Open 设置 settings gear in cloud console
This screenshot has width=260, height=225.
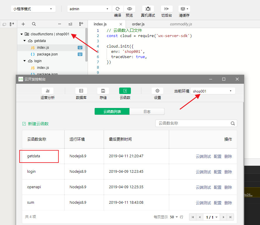[157, 91]
